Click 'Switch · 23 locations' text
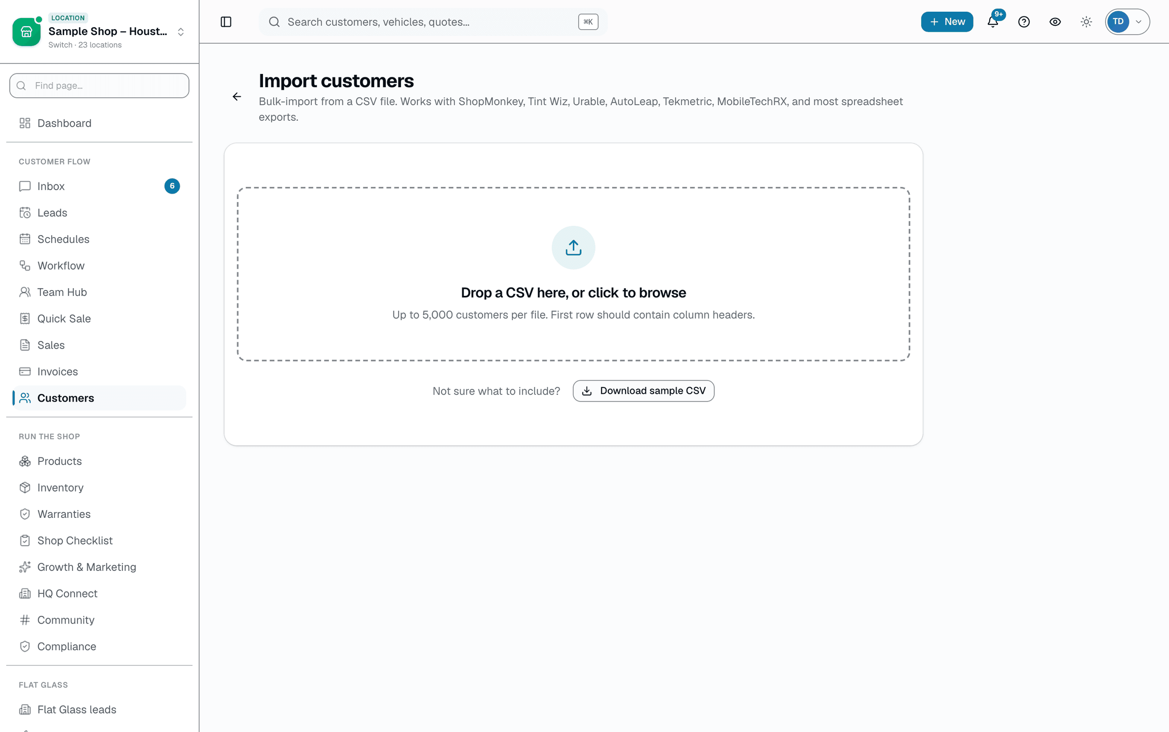Screen dimensions: 1169x732 pos(85,45)
